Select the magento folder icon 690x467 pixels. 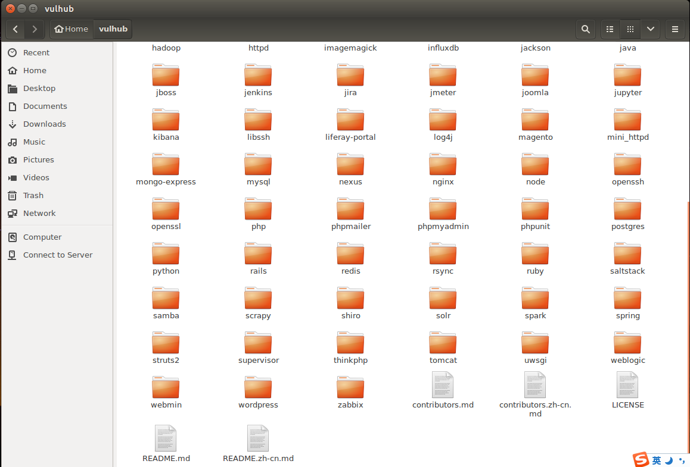coord(535,120)
